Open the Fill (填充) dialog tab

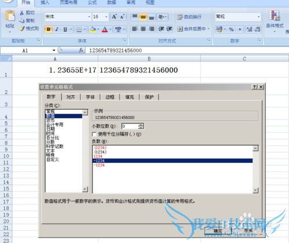(x=129, y=97)
